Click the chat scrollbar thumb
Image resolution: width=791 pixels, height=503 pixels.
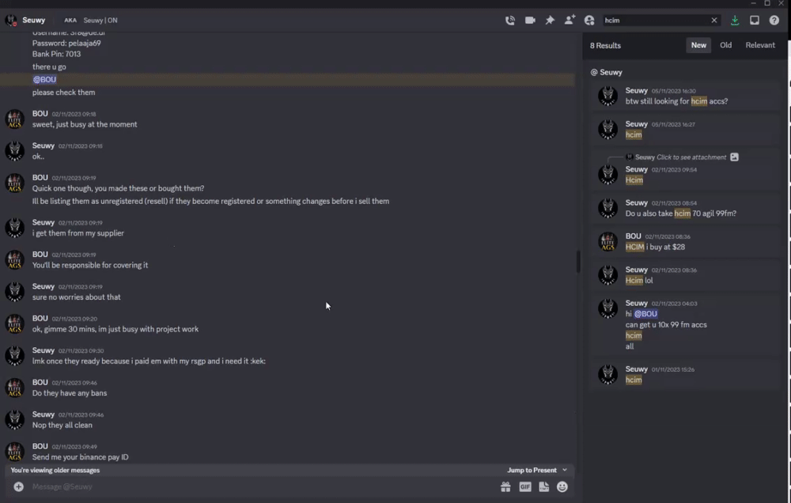pyautogui.click(x=578, y=261)
